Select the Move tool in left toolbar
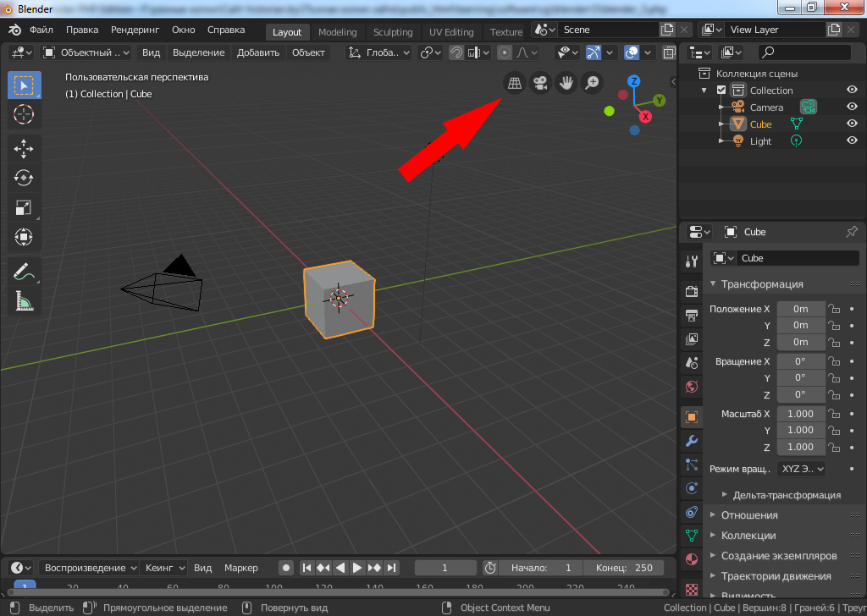The width and height of the screenshot is (867, 616). [x=24, y=149]
